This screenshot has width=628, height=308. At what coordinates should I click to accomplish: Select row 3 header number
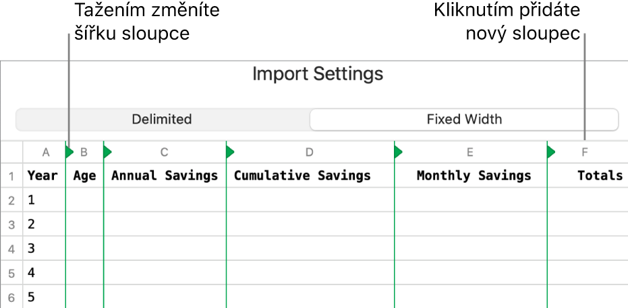click(11, 225)
